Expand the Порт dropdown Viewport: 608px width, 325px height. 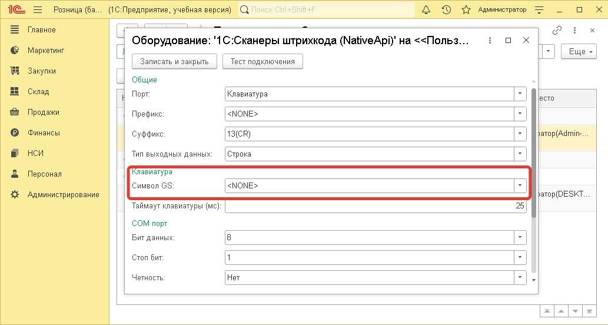(x=520, y=94)
